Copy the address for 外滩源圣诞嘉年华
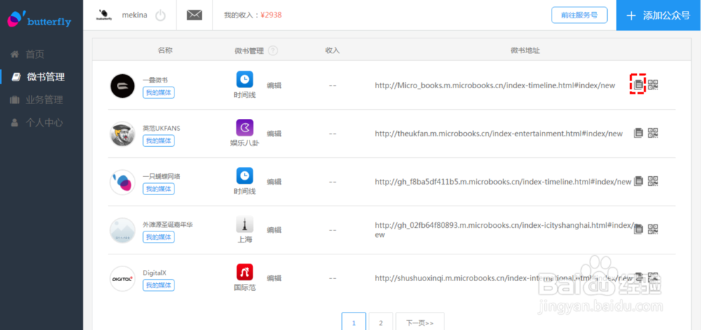 pos(639,229)
